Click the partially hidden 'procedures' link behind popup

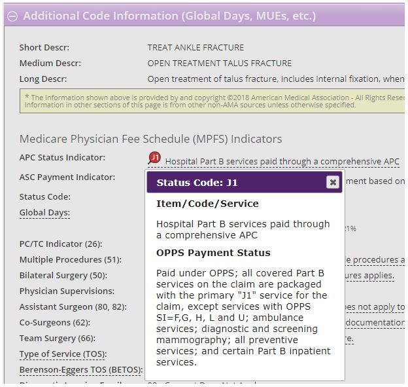[375, 260]
